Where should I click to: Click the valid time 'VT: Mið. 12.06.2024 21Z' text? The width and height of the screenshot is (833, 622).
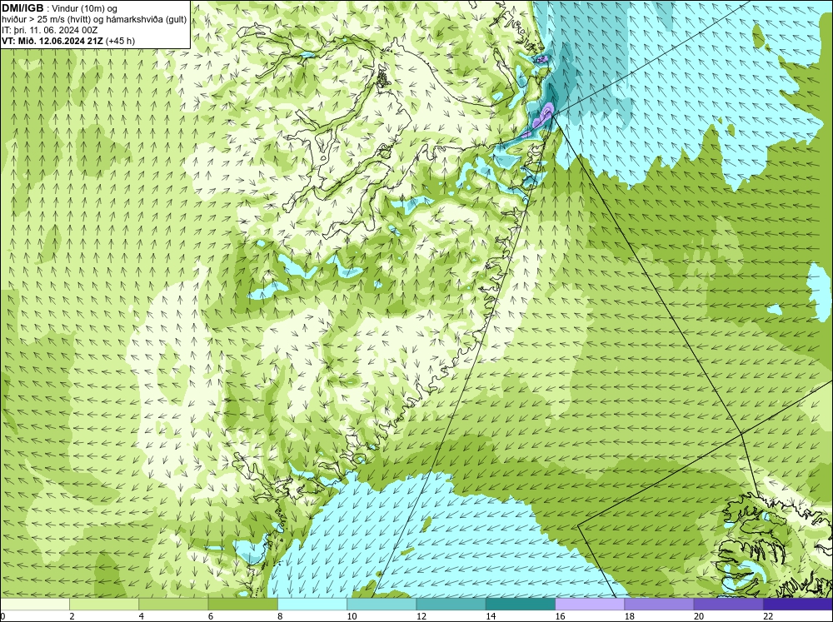pyautogui.click(x=53, y=41)
